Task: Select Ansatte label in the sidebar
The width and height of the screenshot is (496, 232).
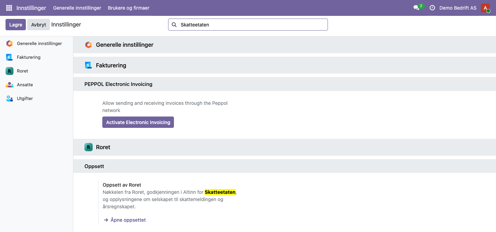Action: point(25,85)
